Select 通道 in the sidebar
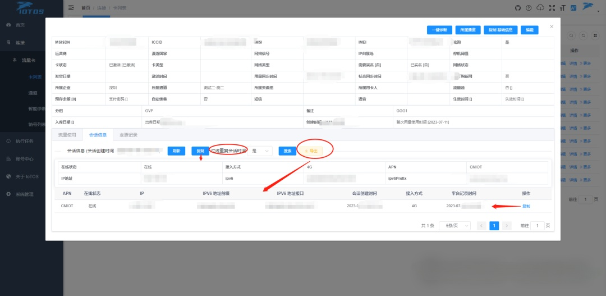 tap(33, 93)
